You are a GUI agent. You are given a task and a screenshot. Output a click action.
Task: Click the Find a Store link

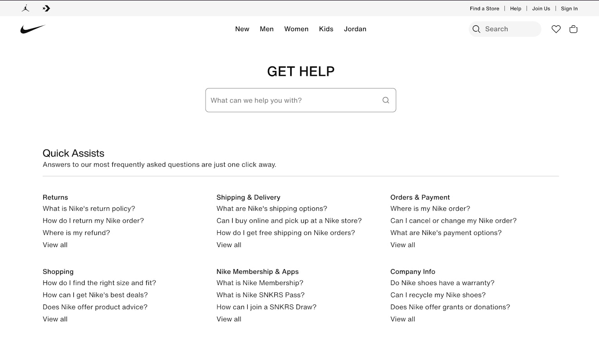tap(484, 9)
